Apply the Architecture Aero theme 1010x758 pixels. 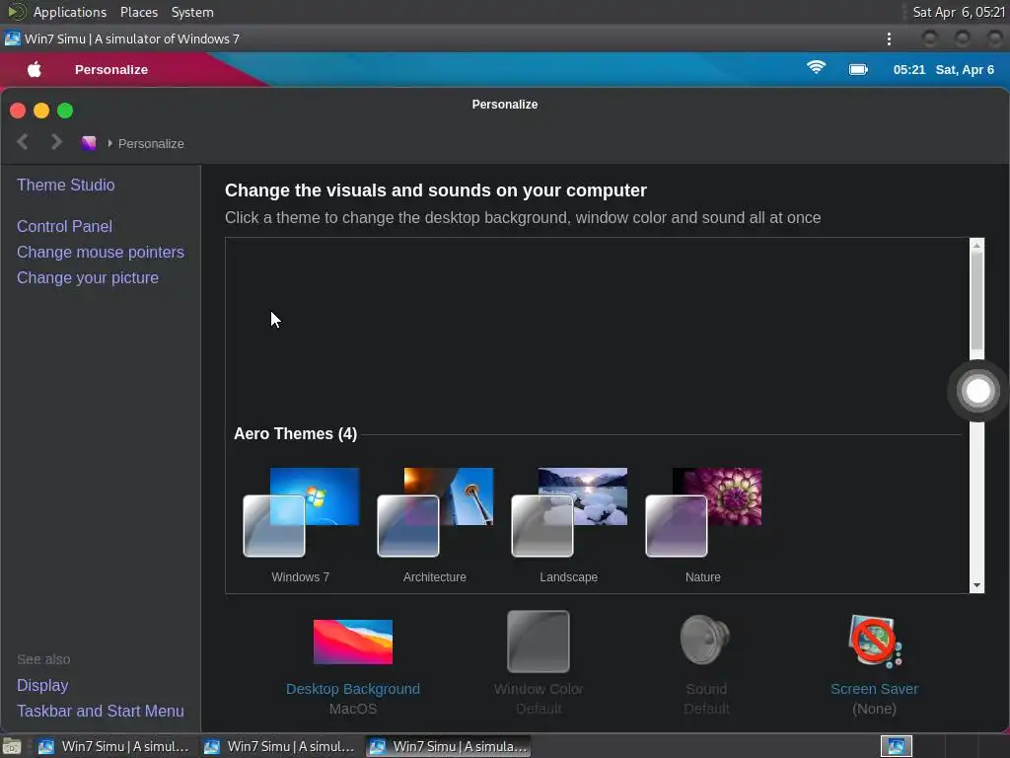click(x=435, y=512)
